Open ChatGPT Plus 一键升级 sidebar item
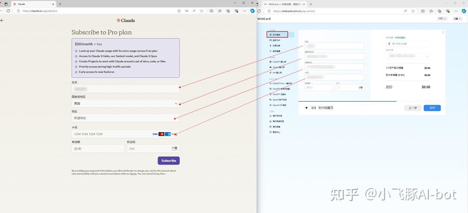 tap(281, 83)
